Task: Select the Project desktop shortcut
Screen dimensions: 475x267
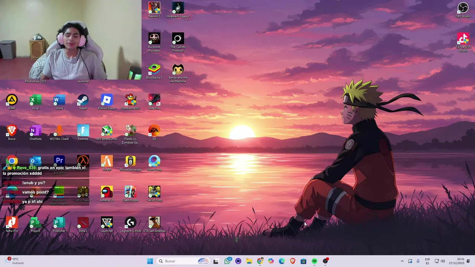Action: (36, 225)
